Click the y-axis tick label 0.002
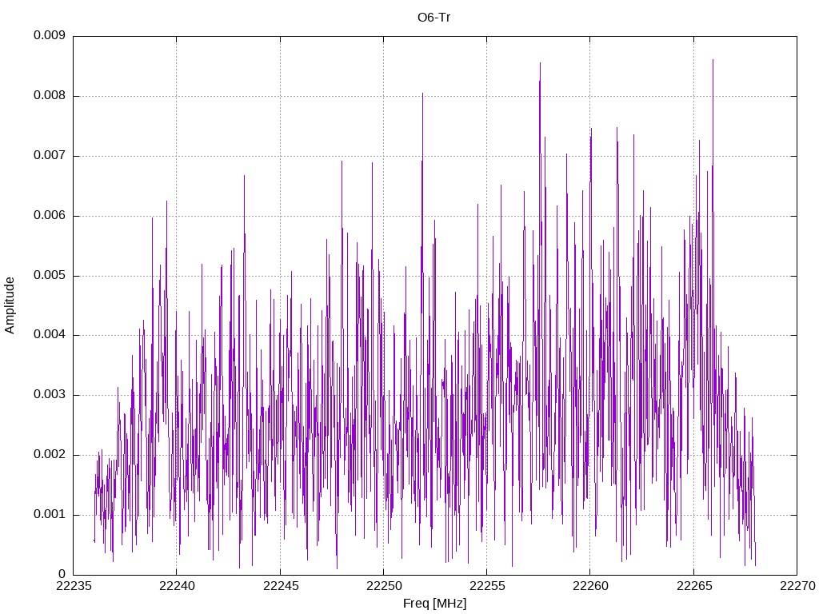The height and width of the screenshot is (614, 819). [49, 455]
